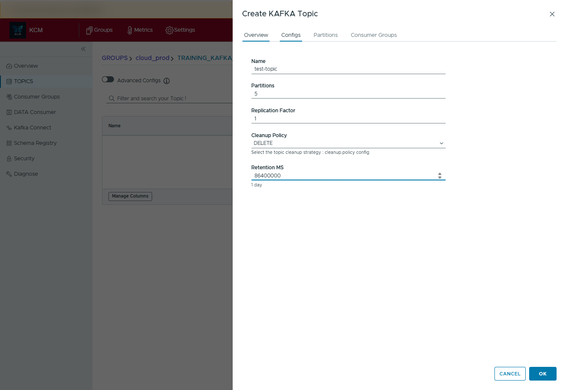Open Diagnose in the sidebar
The image size is (566, 390).
26,174
